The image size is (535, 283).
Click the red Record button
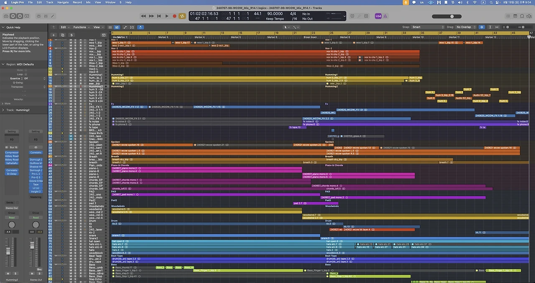pyautogui.click(x=174, y=16)
